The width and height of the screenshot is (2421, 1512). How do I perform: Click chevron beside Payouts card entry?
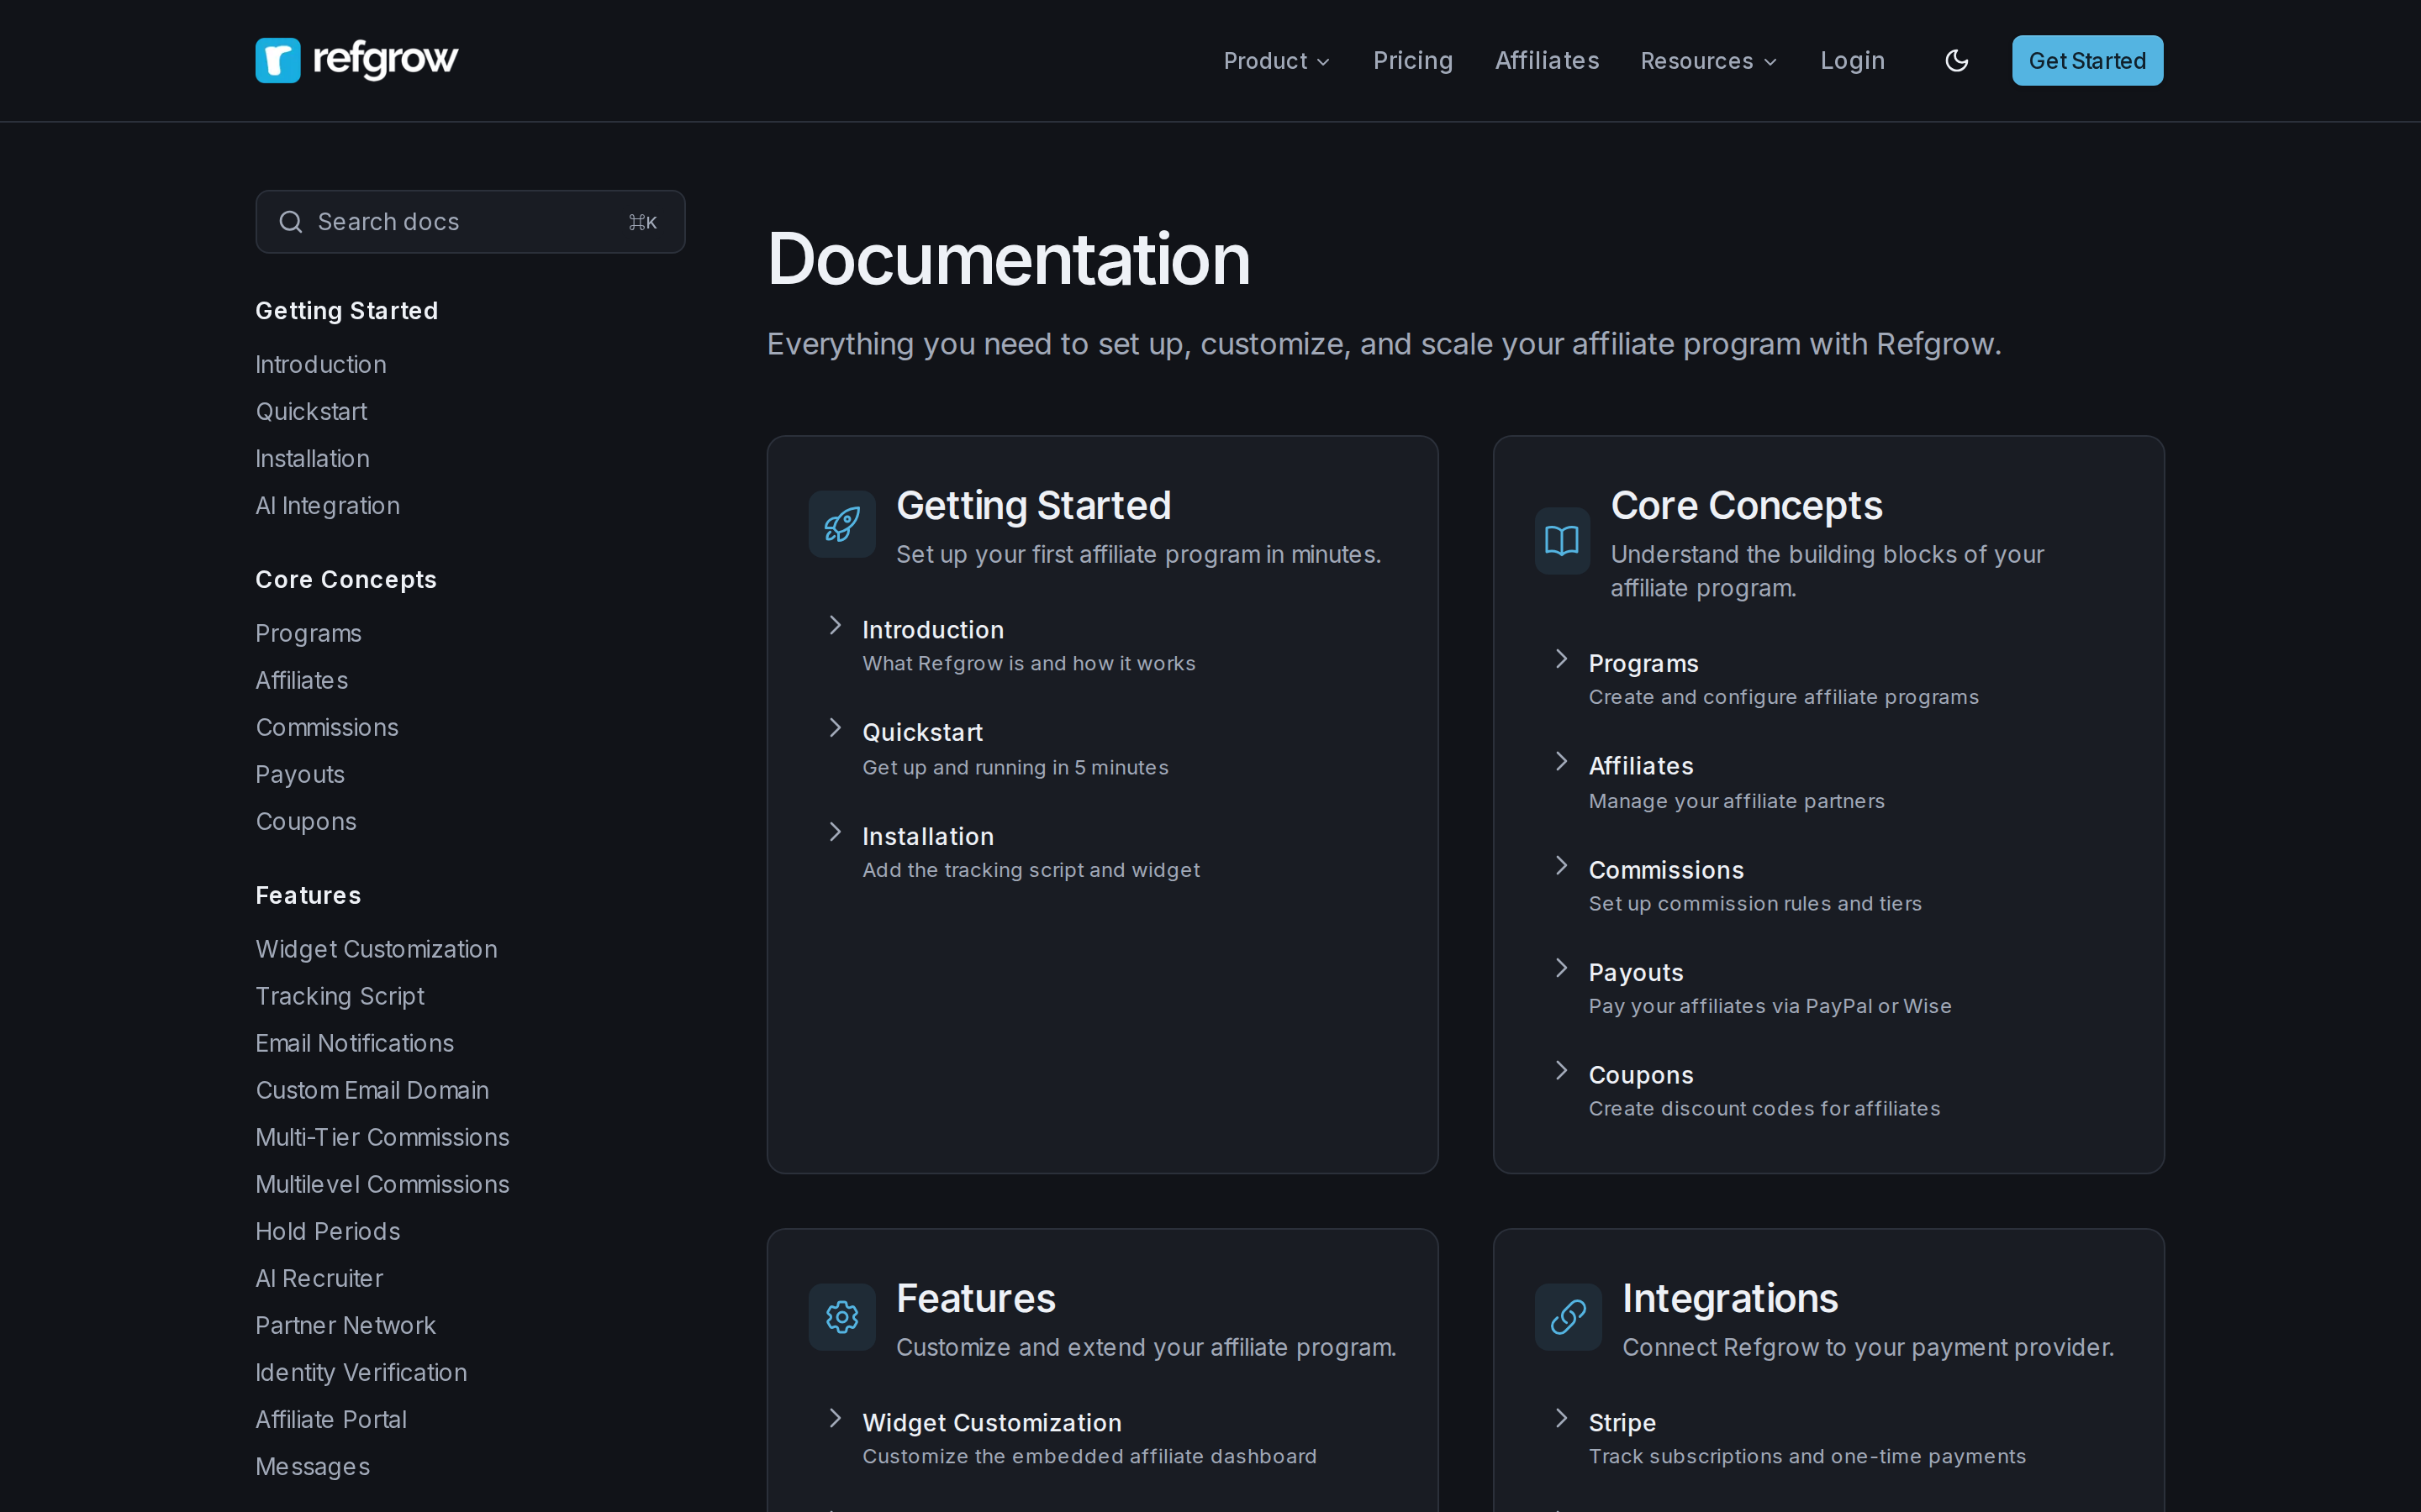[1562, 968]
